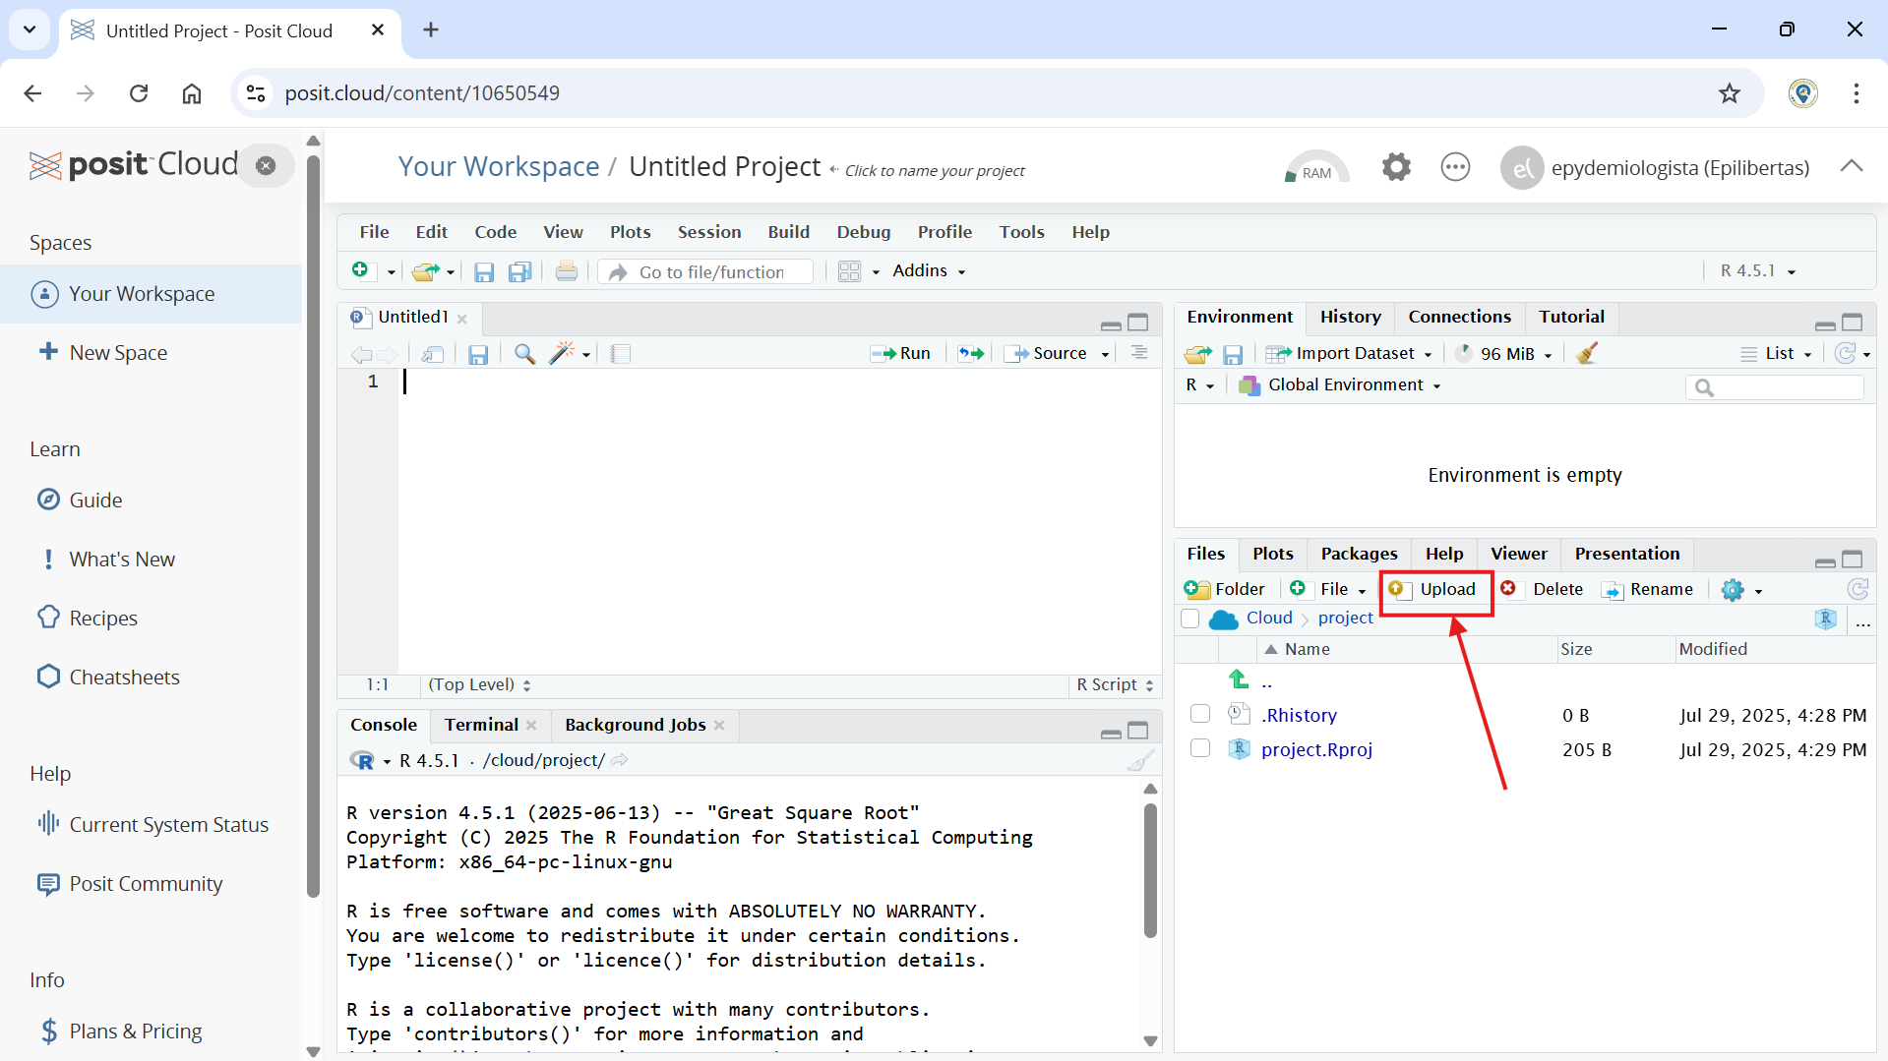This screenshot has height=1061, width=1888.
Task: Click the environment search field
Action: point(1783,387)
